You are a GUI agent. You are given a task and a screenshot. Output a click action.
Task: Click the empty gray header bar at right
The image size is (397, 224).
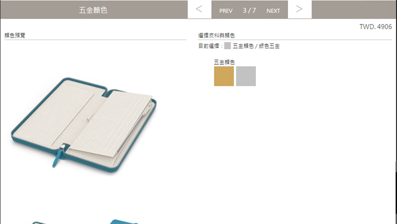point(354,9)
